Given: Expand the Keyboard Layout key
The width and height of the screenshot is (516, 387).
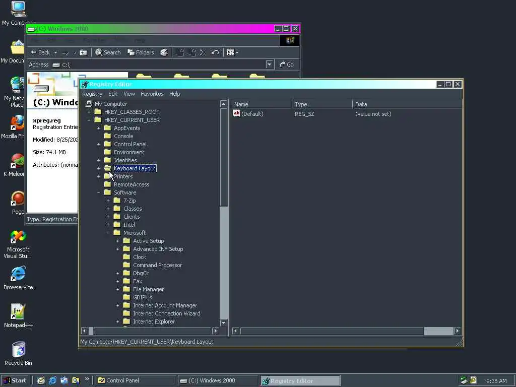Looking at the screenshot, I should pyautogui.click(x=98, y=168).
